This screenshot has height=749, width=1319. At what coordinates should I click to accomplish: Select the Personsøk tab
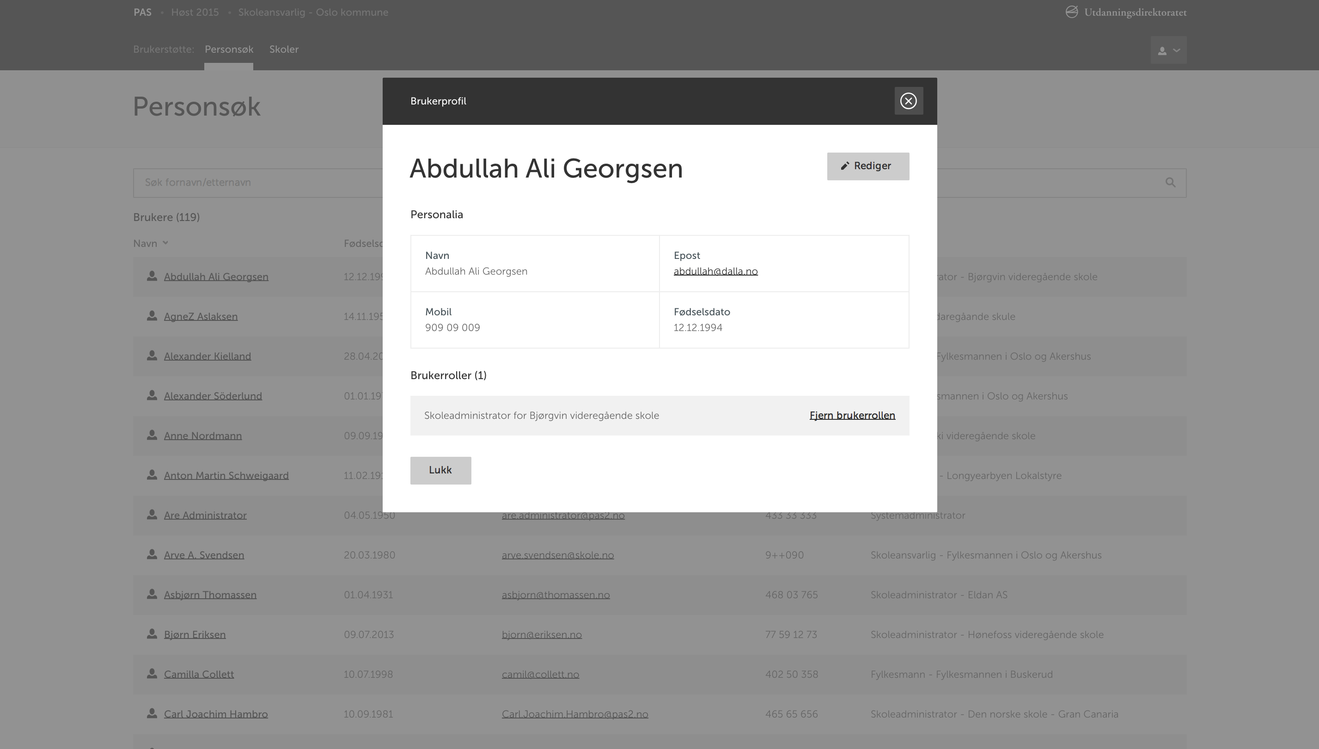coord(228,49)
